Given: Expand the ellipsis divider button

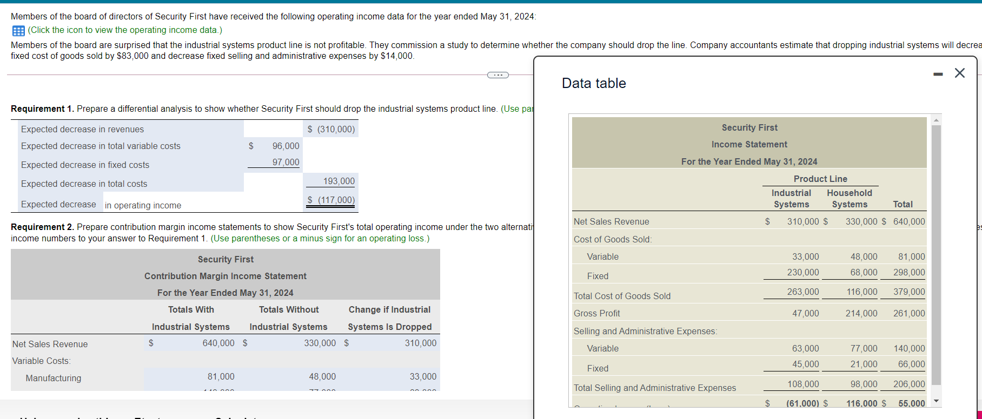Looking at the screenshot, I should click(498, 75).
